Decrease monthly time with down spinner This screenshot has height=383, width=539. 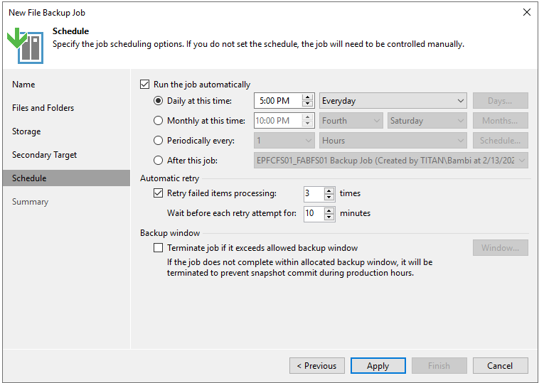(x=308, y=124)
